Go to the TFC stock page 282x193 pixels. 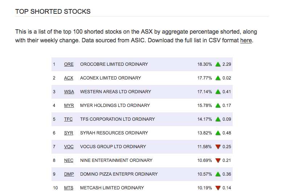[69, 119]
